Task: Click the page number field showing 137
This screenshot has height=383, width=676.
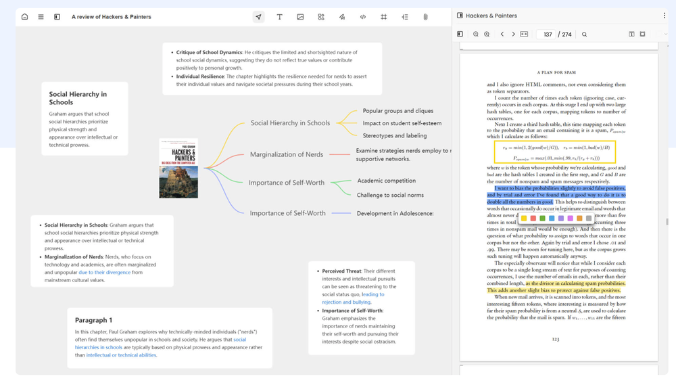Action: [x=546, y=35]
